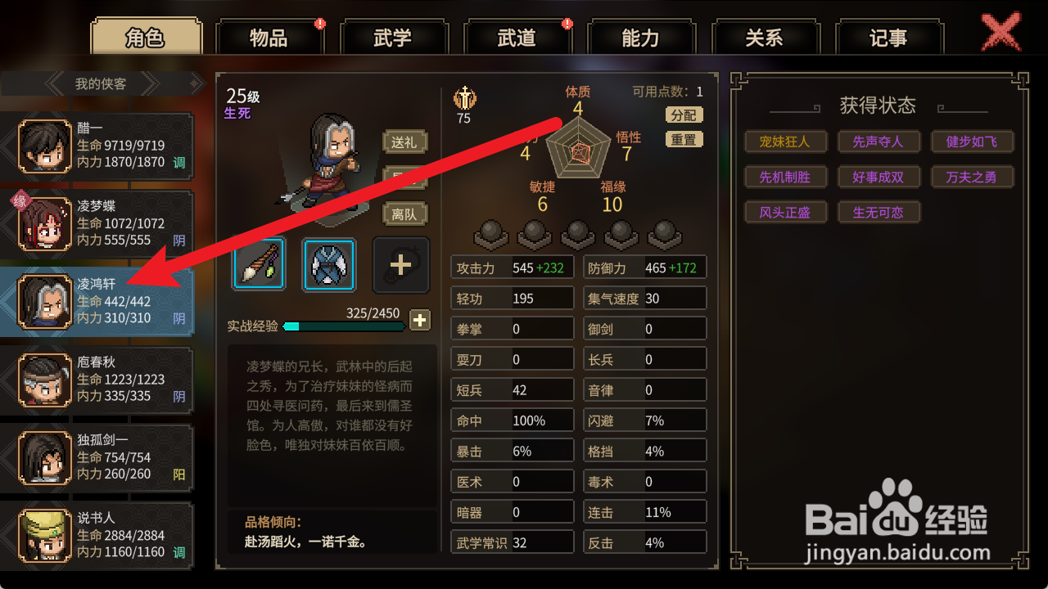Select the armor equipment slot
This screenshot has width=1048, height=589.
(329, 264)
